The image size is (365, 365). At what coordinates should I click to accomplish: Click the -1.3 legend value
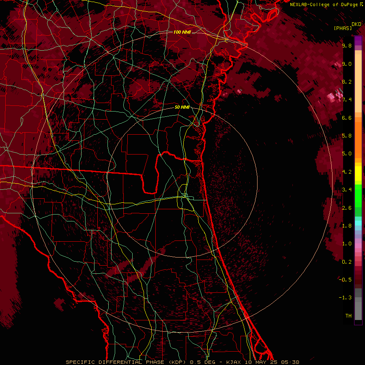pos(345,298)
